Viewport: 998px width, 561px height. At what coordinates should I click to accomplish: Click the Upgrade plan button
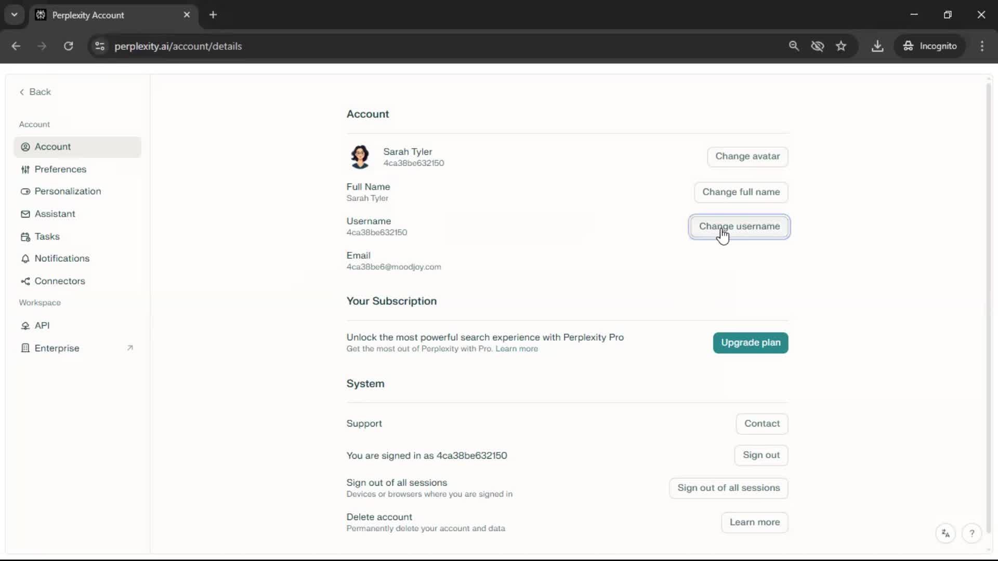tap(750, 343)
